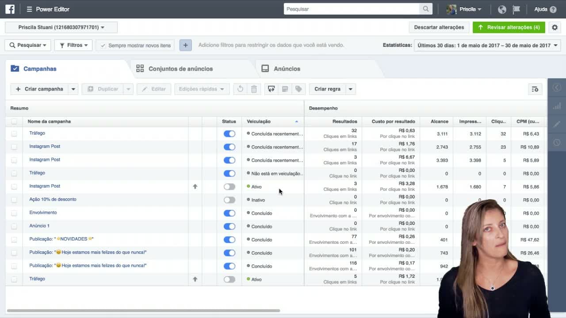Open the clock history icon in sidebar
The width and height of the screenshot is (566, 318).
click(x=557, y=143)
